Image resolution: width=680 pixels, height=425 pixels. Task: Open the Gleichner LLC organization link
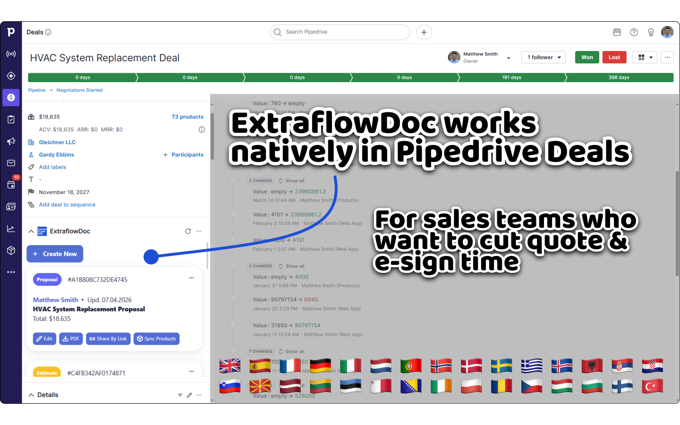[57, 142]
